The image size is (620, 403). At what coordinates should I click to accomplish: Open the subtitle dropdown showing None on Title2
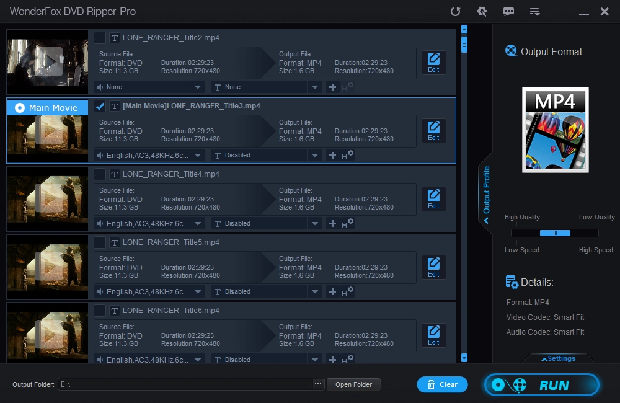pos(315,87)
